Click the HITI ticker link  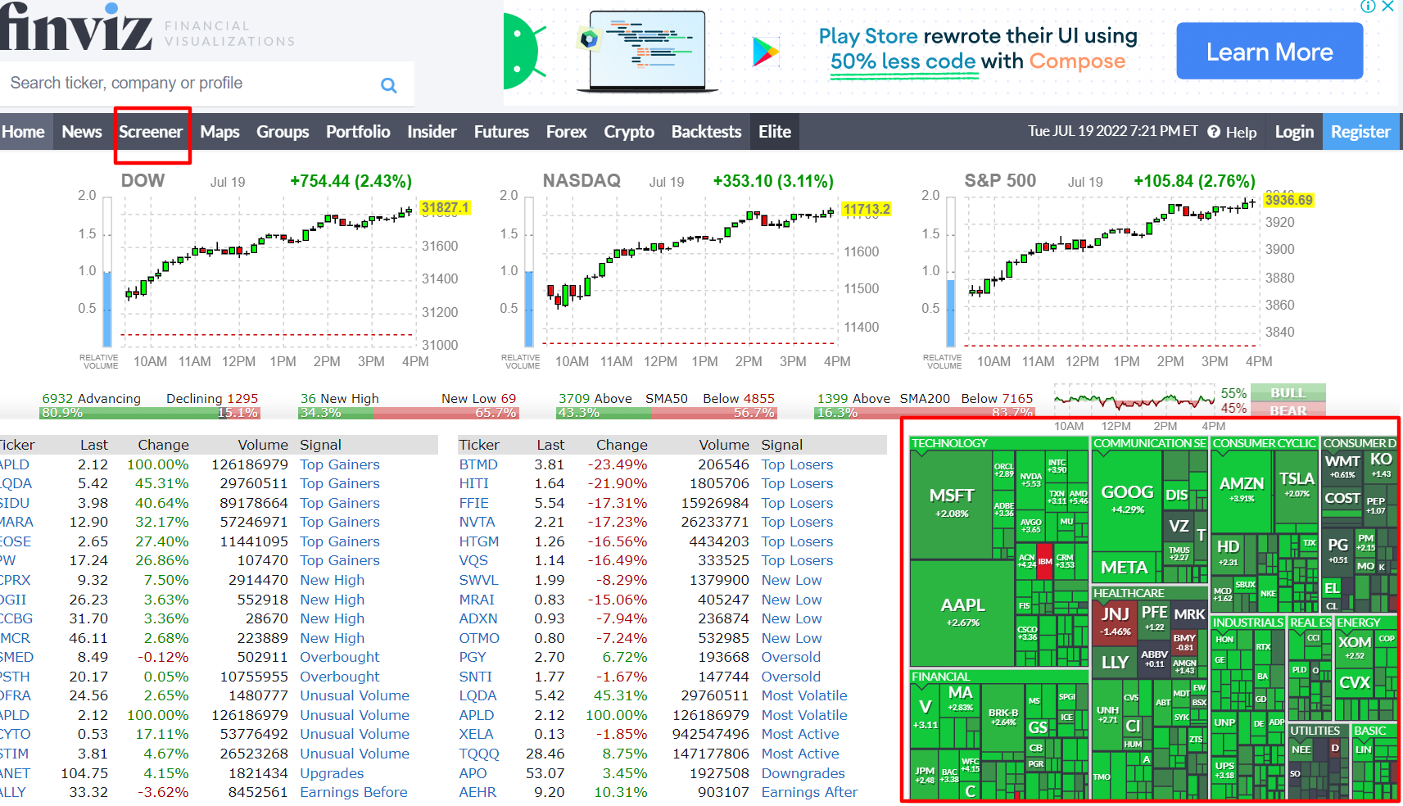click(473, 483)
